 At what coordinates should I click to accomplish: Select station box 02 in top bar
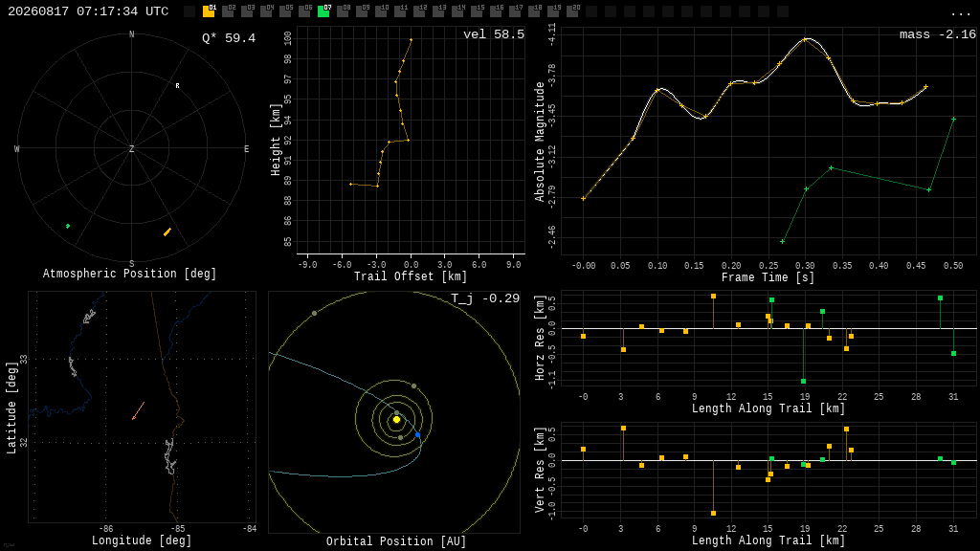tap(228, 11)
